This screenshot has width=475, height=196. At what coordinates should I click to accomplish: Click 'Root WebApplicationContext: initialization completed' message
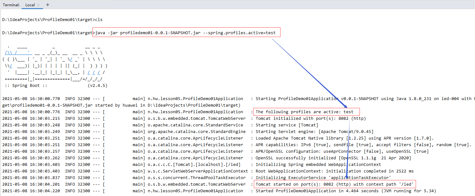pos(335,171)
